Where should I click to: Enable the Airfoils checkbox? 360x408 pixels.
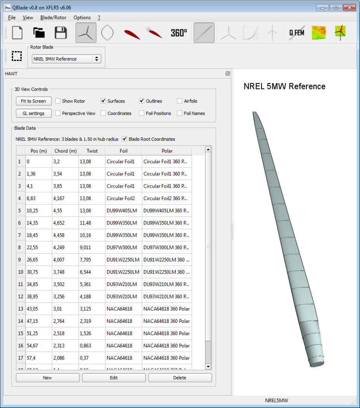[180, 101]
